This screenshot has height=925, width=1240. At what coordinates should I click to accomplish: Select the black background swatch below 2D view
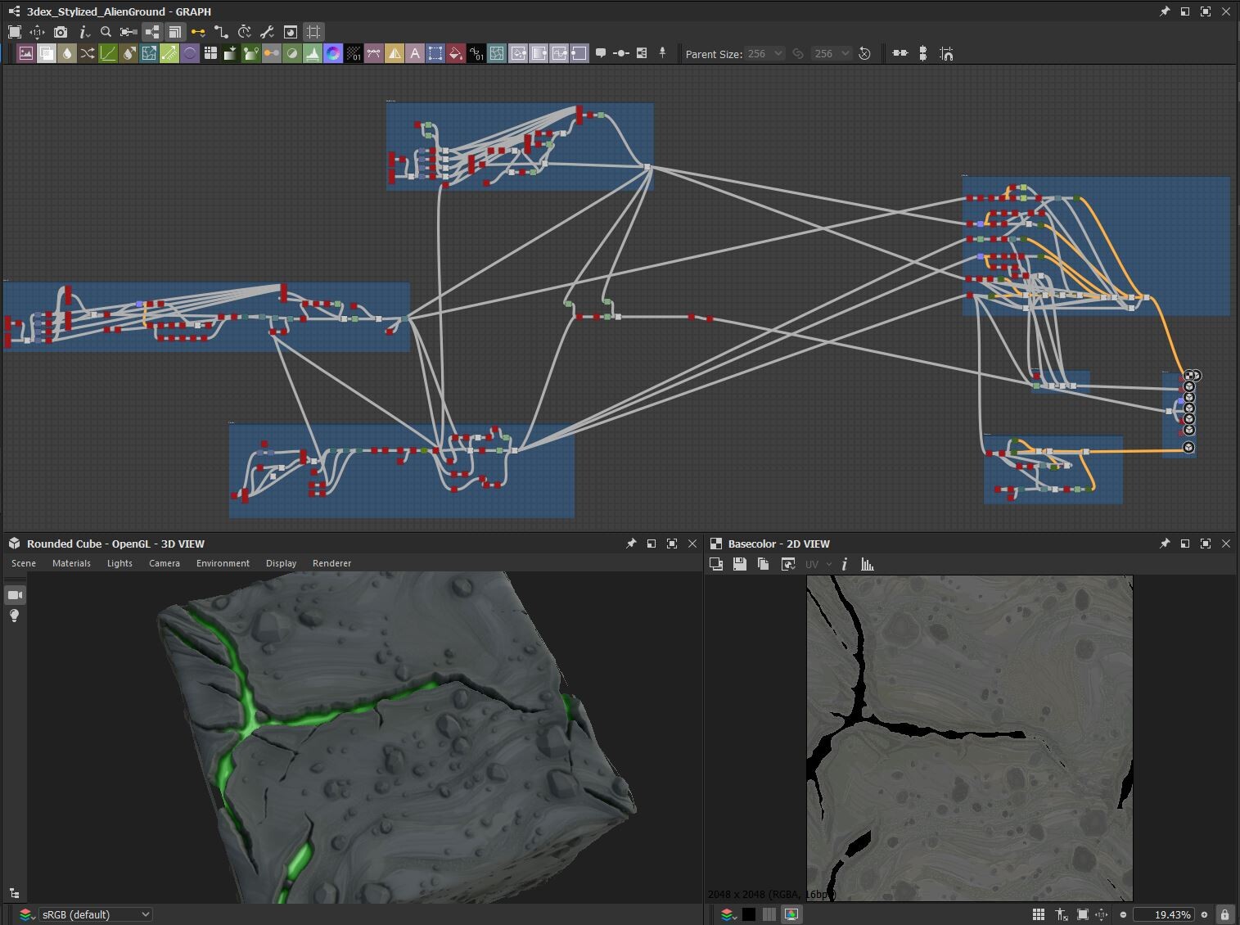[x=751, y=914]
